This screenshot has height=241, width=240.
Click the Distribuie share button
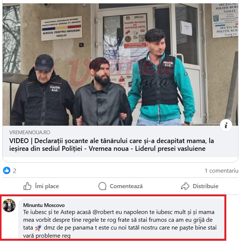coord(200,186)
